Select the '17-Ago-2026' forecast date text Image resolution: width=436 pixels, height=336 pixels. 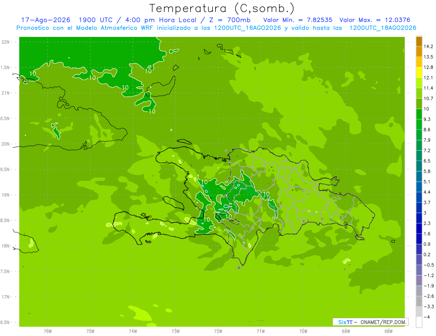45,20
